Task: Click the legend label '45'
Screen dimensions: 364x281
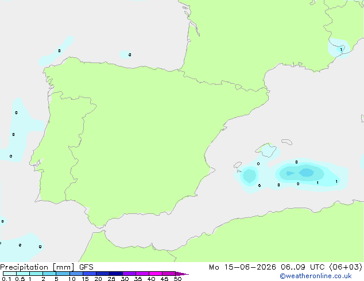Action: pos(164,279)
